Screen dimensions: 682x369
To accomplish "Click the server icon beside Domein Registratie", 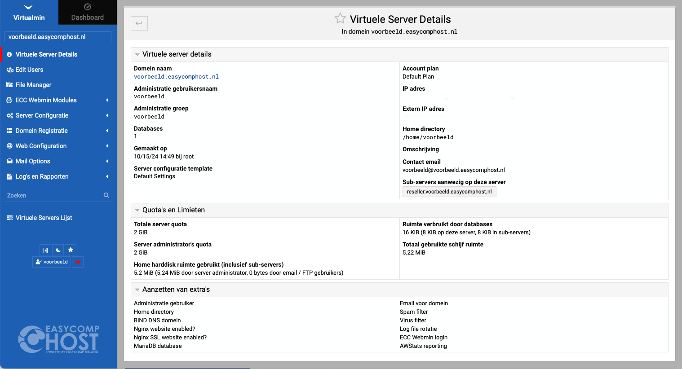I will [9, 131].
